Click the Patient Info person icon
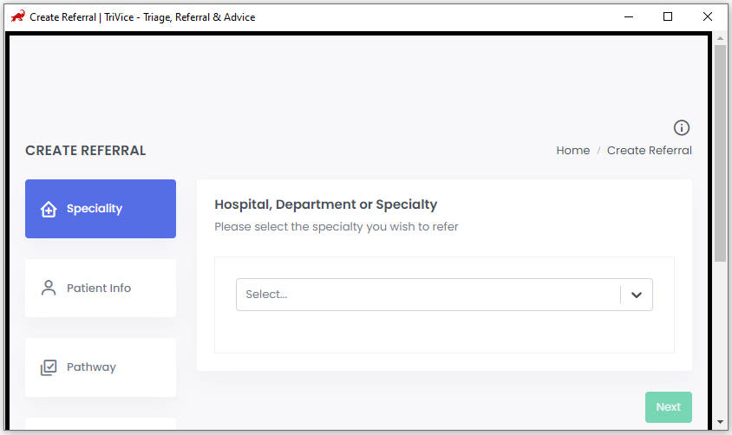 pyautogui.click(x=49, y=289)
